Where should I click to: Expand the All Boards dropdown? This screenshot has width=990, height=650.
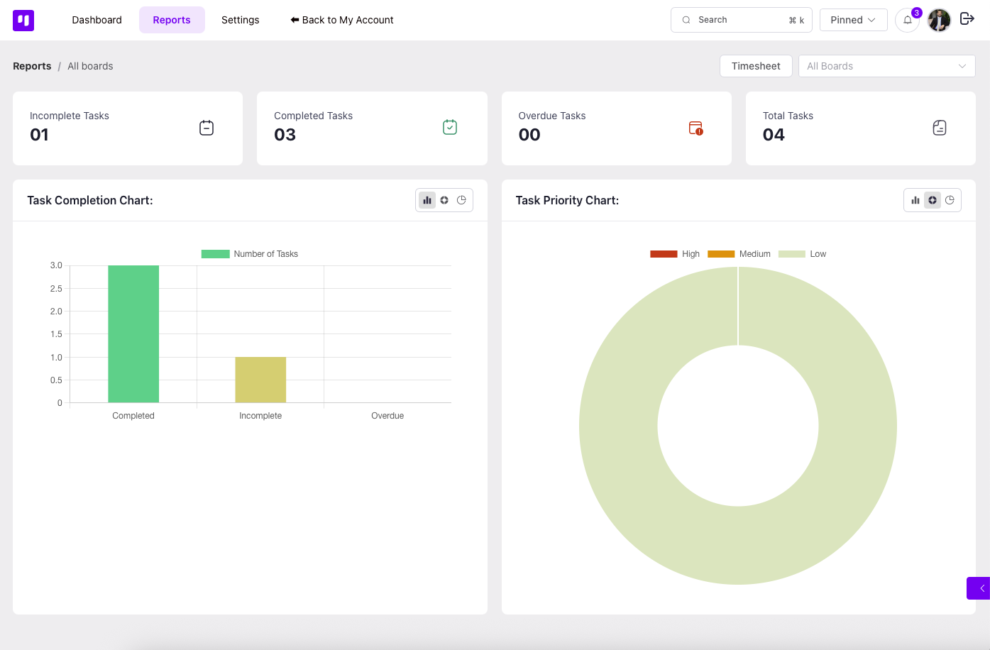click(886, 66)
